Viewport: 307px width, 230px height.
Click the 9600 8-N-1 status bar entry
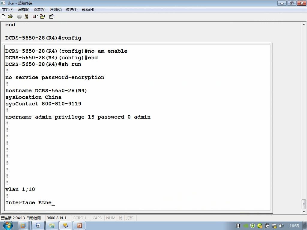(57, 218)
